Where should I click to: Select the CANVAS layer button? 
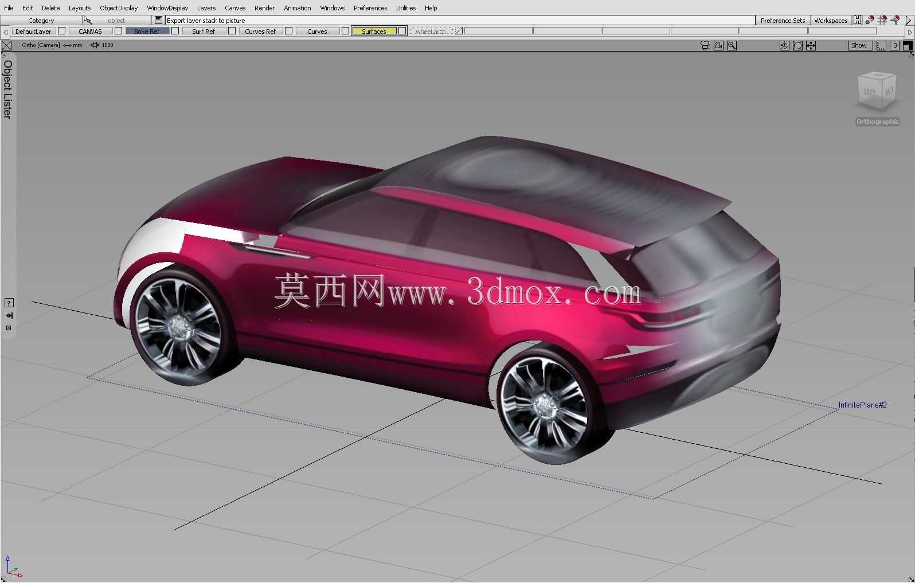pyautogui.click(x=90, y=31)
